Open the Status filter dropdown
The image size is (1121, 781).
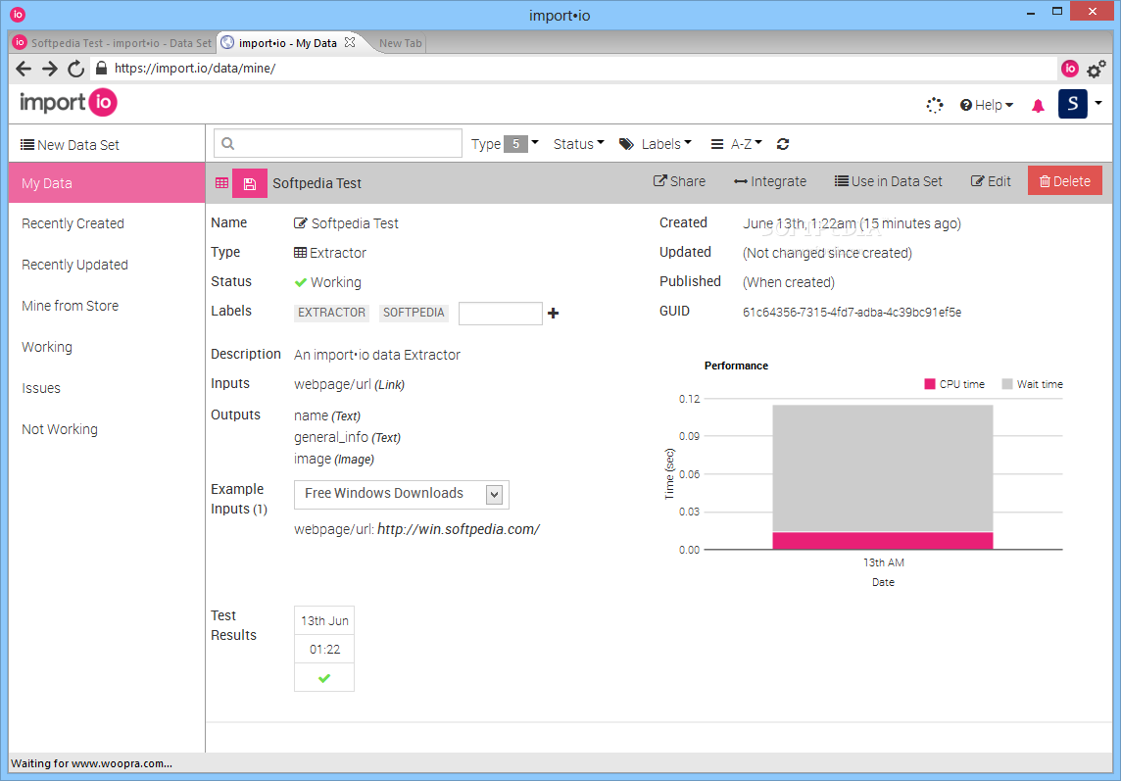(x=578, y=144)
